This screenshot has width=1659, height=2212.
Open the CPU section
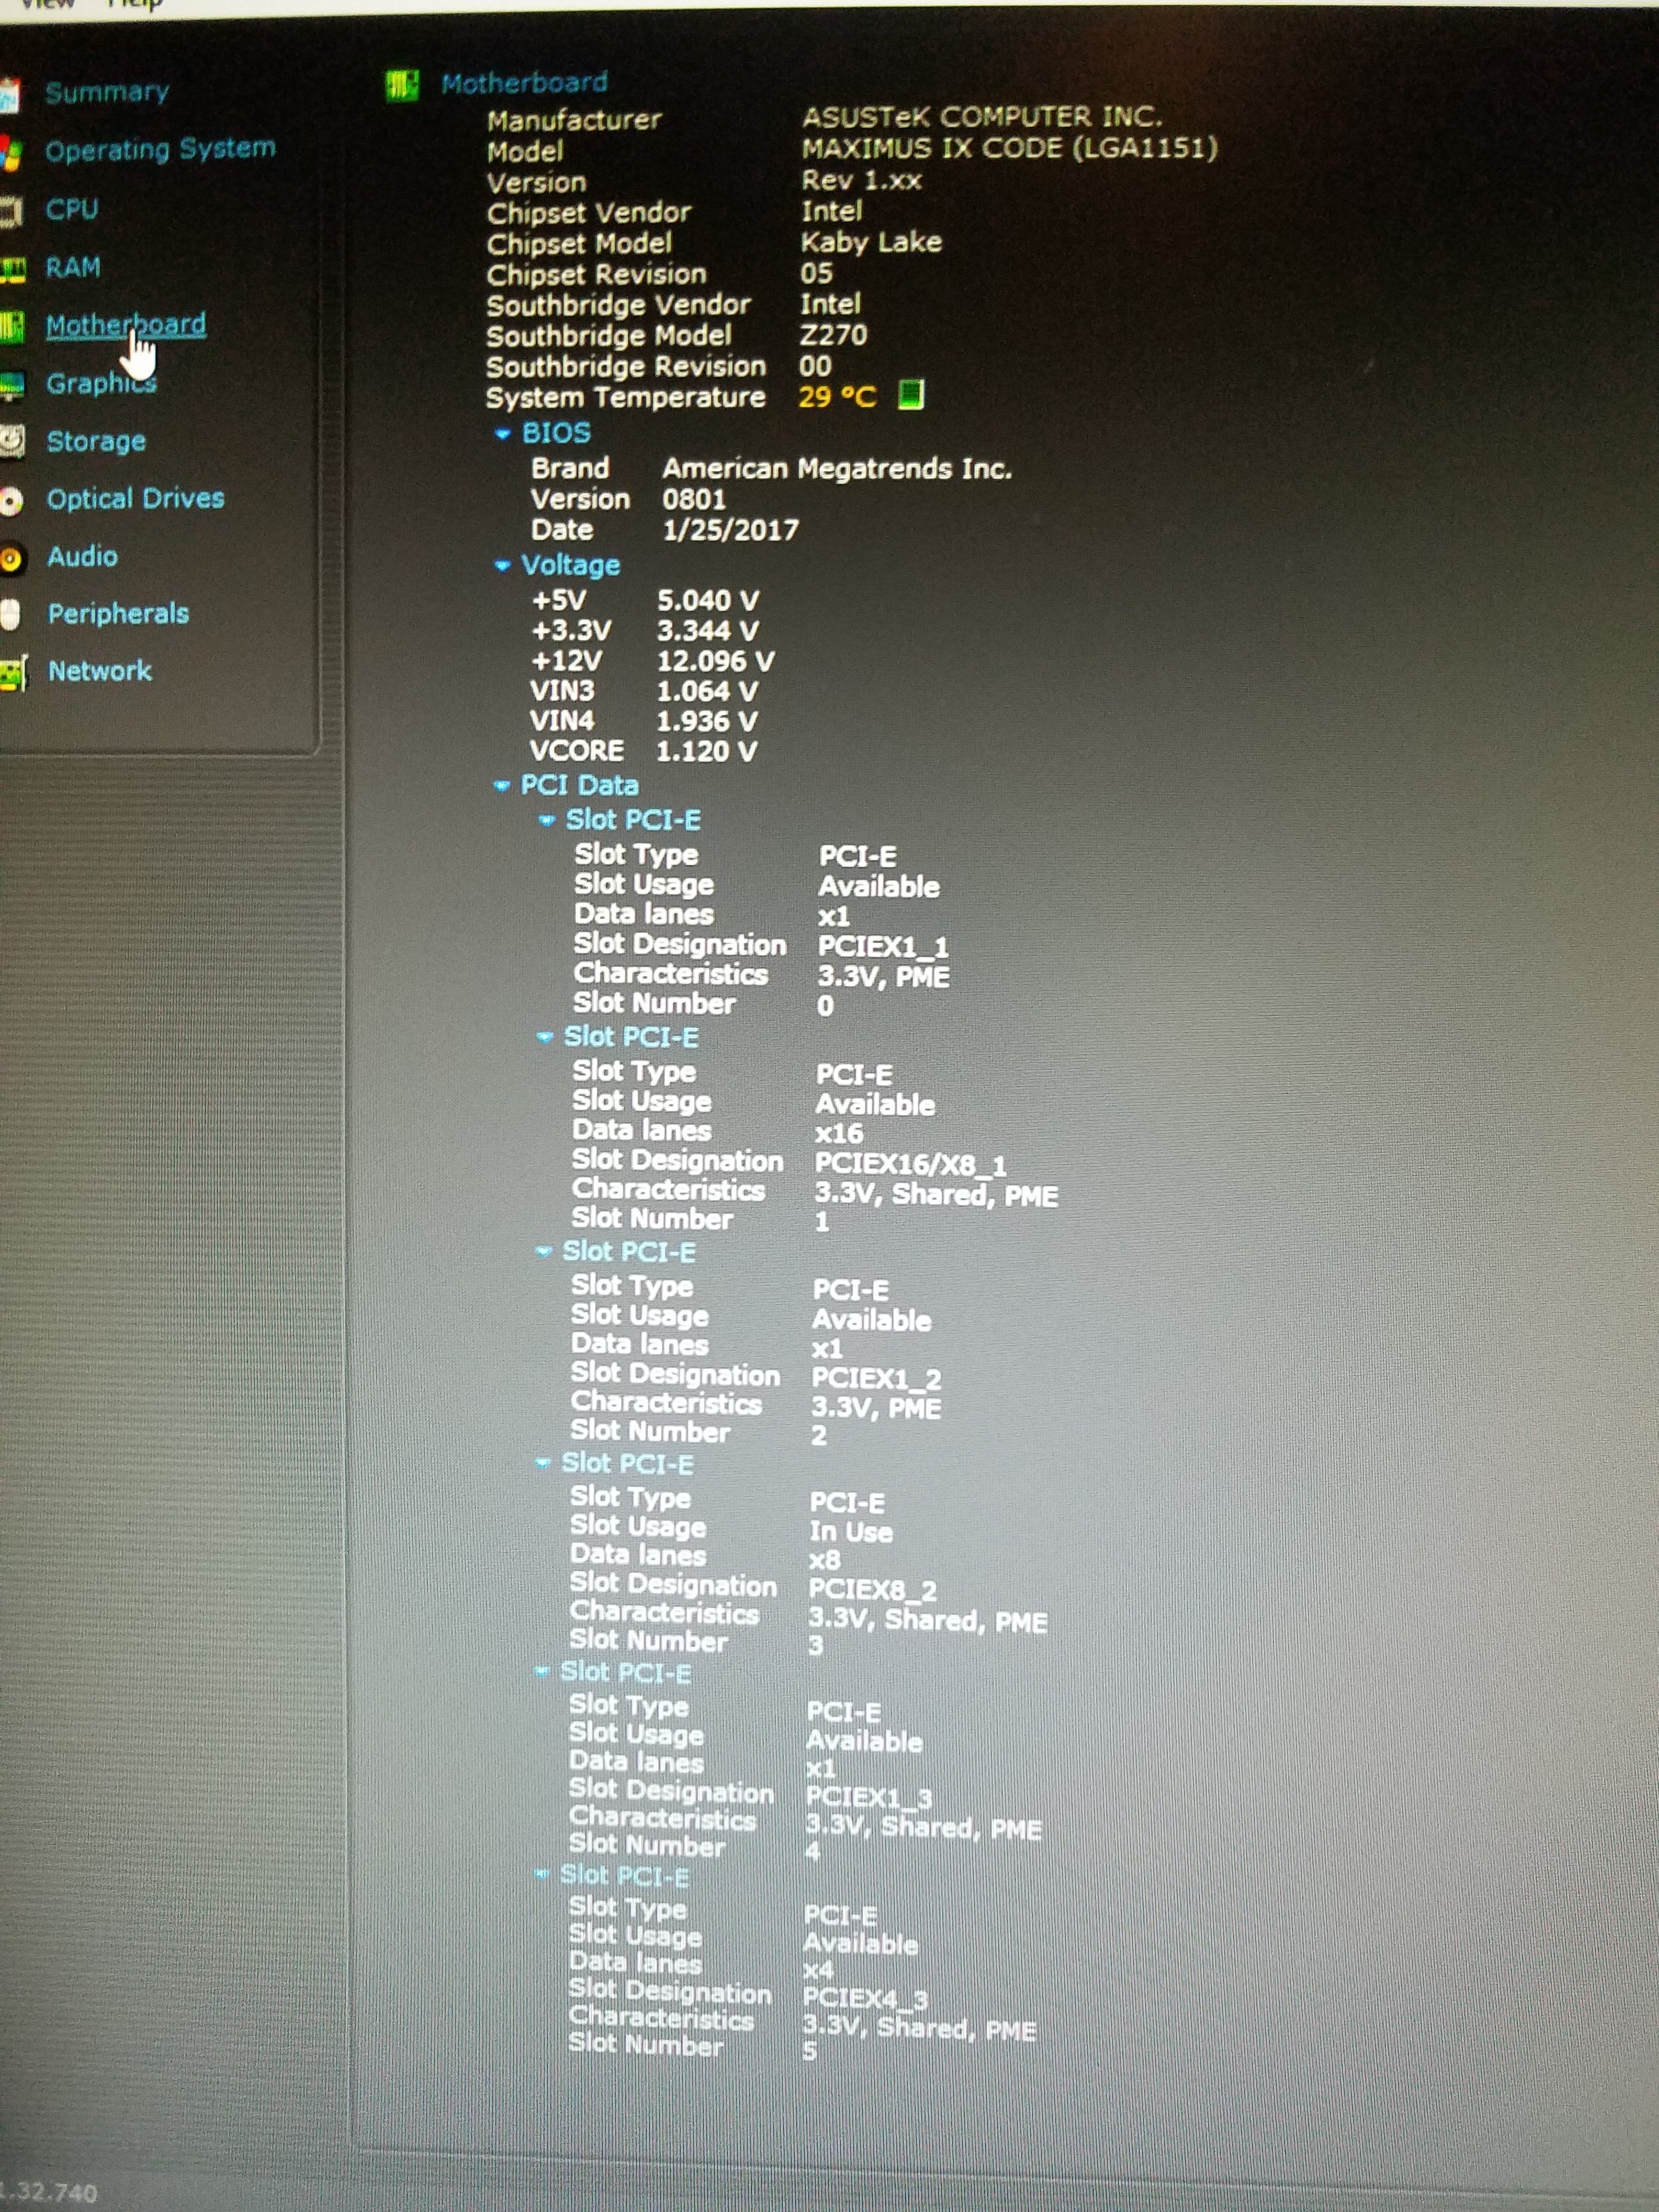point(72,209)
